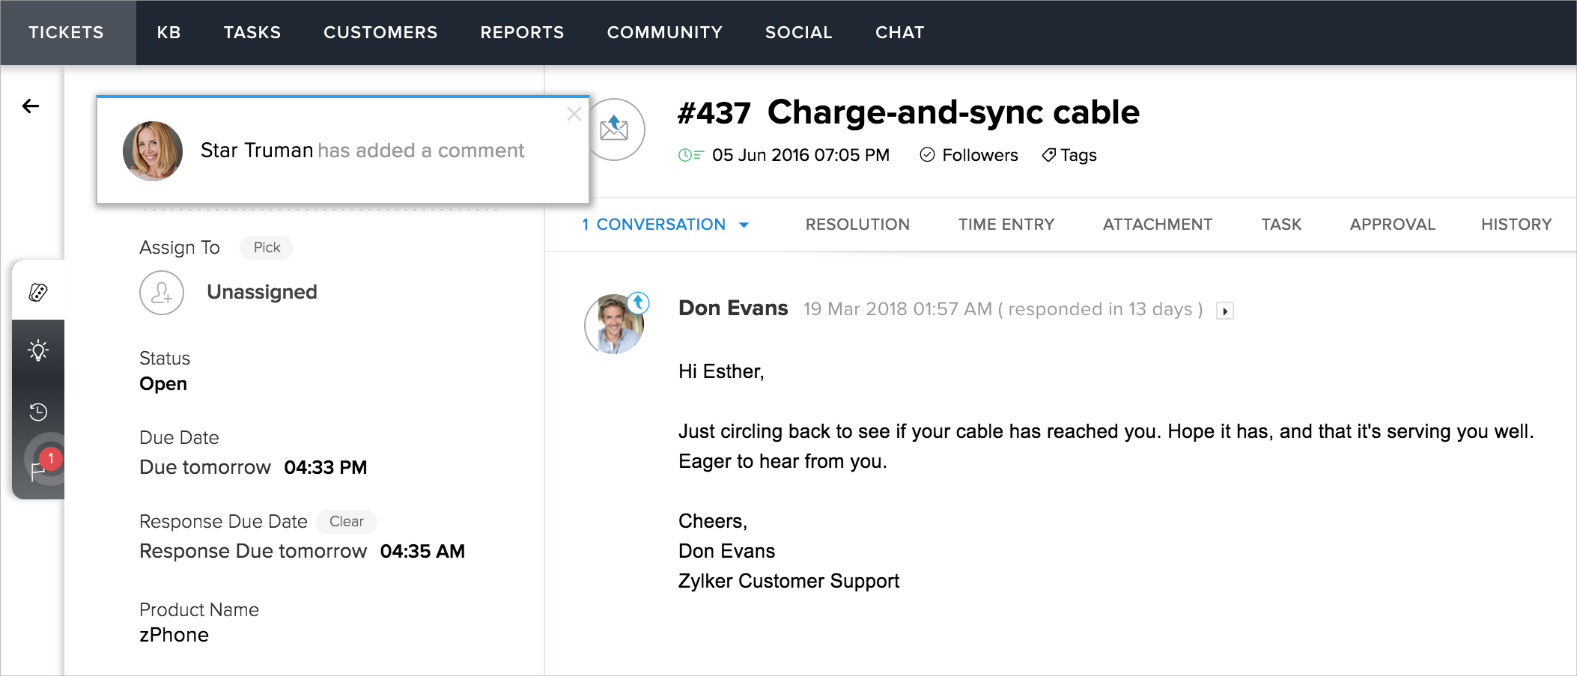Image resolution: width=1577 pixels, height=676 pixels.
Task: Clear the Response Due Date
Action: pyautogui.click(x=346, y=522)
